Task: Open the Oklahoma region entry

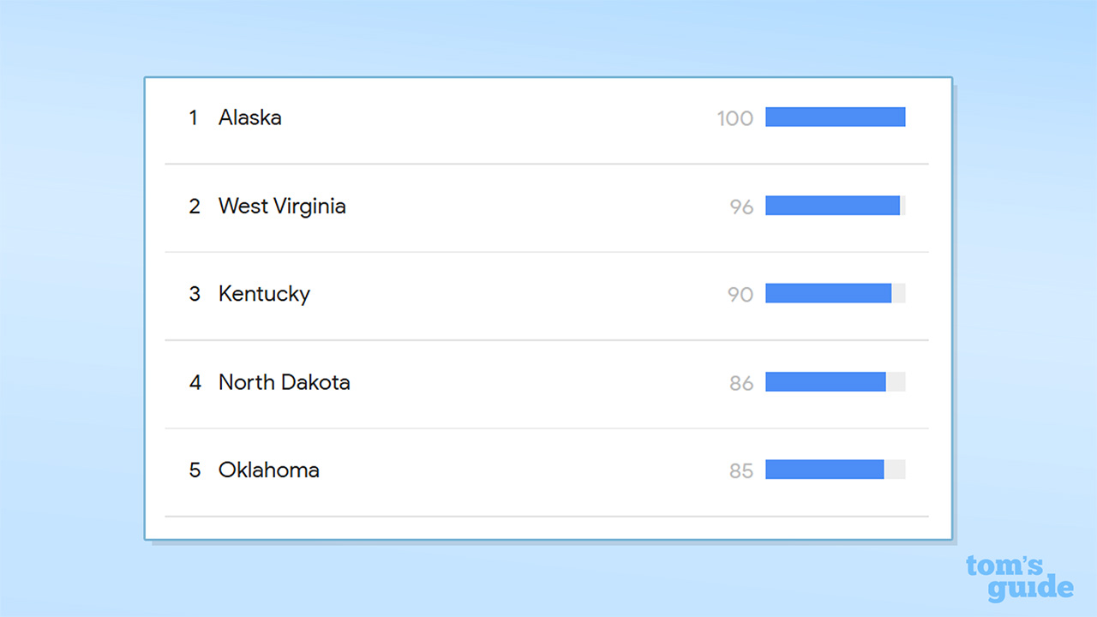Action: click(268, 470)
